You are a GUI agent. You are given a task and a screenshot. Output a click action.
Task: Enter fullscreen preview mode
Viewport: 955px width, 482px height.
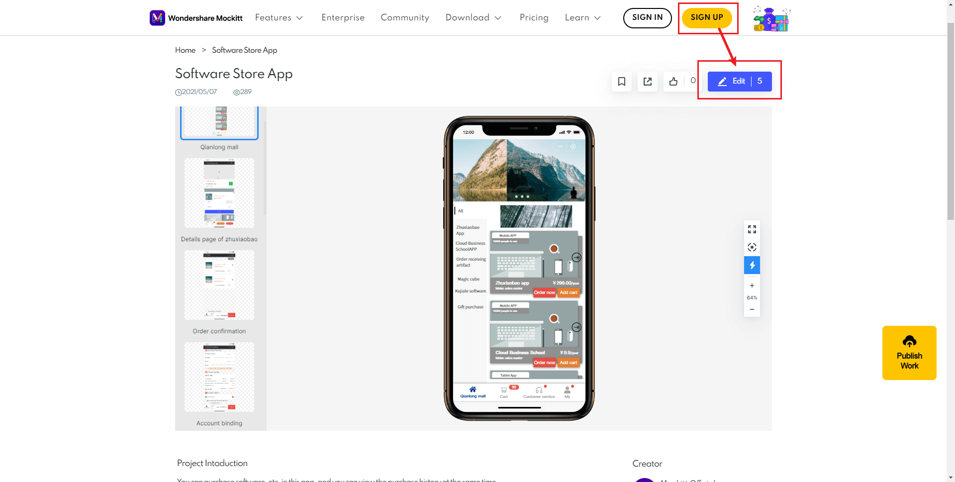(x=752, y=229)
